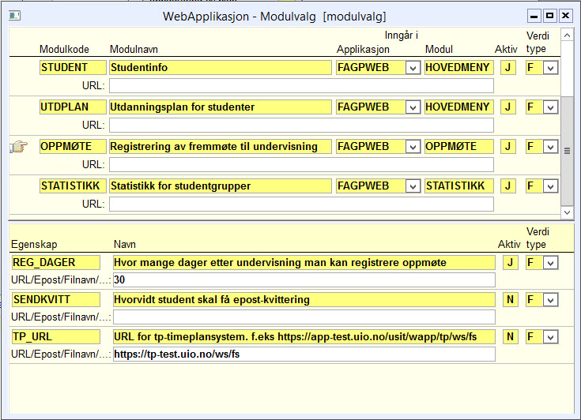Screen dimensions: 581x420
Task: Click the TP_URL Egenskap field
Action: tap(56, 337)
